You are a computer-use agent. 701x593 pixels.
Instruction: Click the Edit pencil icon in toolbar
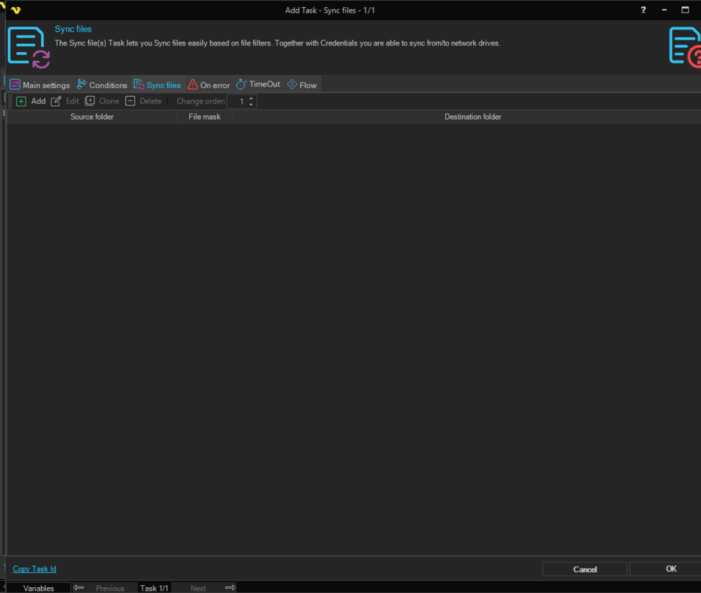(56, 101)
